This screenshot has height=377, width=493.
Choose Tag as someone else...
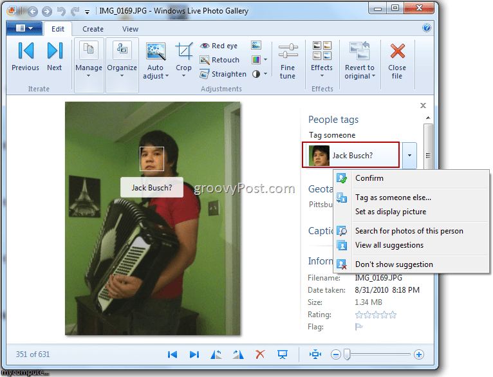pyautogui.click(x=411, y=198)
